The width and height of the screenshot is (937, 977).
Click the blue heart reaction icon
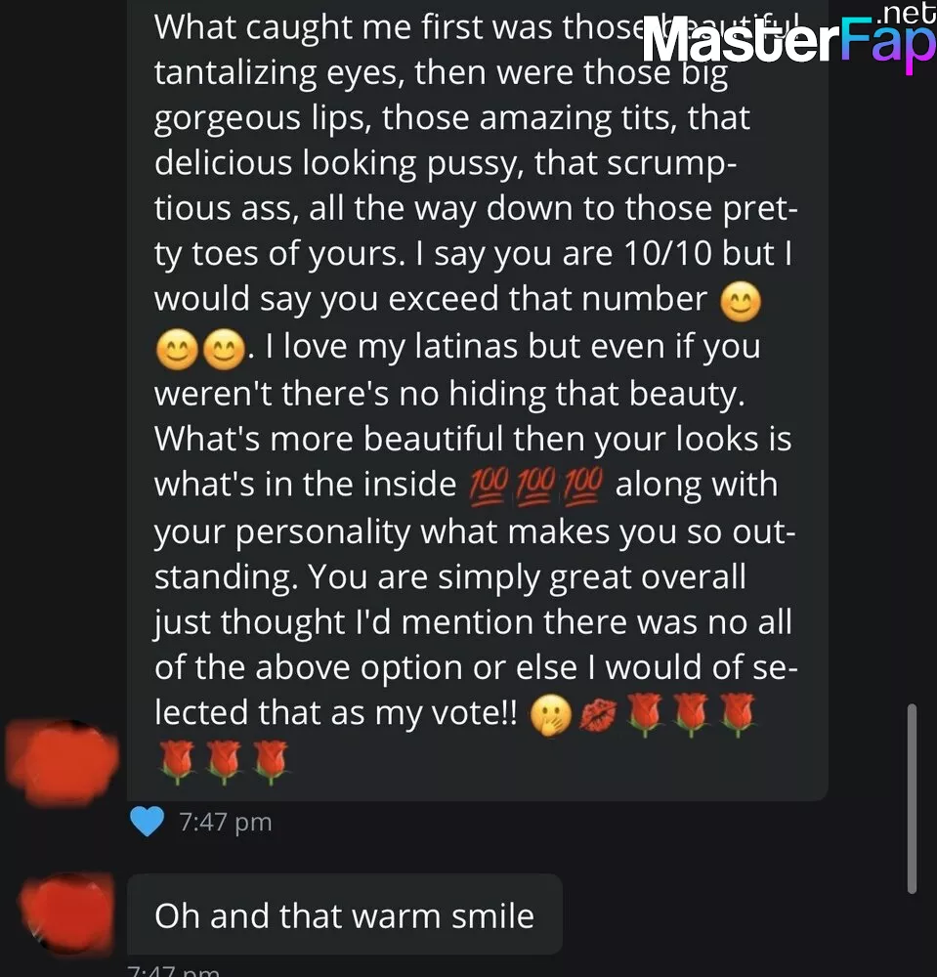coord(147,822)
